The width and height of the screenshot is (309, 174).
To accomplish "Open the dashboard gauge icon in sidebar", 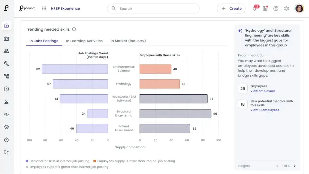I will tap(6, 26).
